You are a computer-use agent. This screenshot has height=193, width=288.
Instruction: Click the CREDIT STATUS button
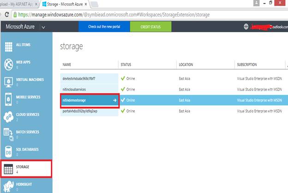pos(150,27)
